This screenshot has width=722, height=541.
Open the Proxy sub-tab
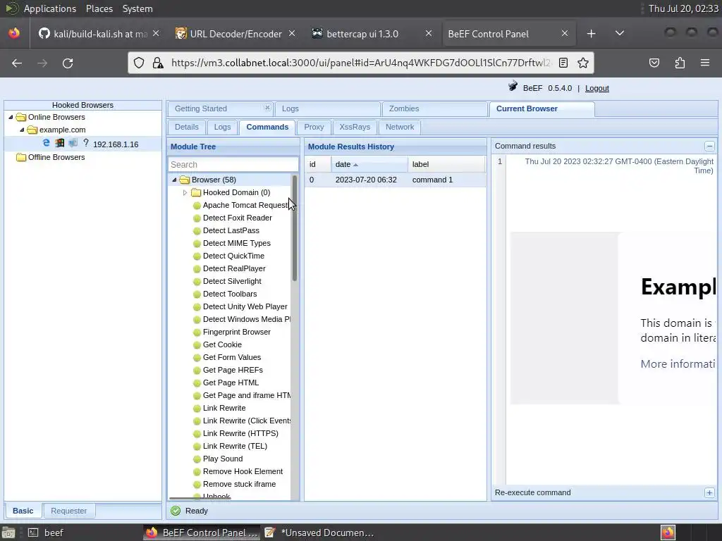(x=314, y=127)
